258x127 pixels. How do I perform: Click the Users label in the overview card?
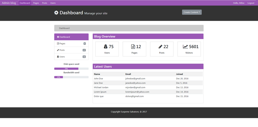pos(107,53)
